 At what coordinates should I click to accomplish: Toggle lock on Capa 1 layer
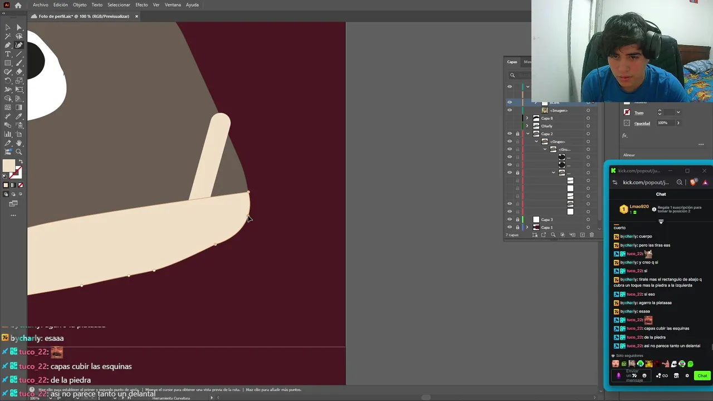click(517, 227)
